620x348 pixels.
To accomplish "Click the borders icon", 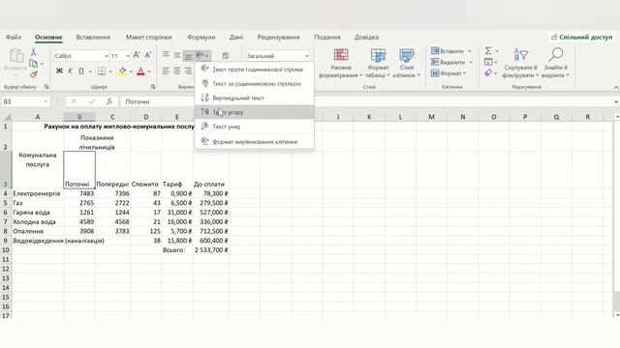I will 102,72.
